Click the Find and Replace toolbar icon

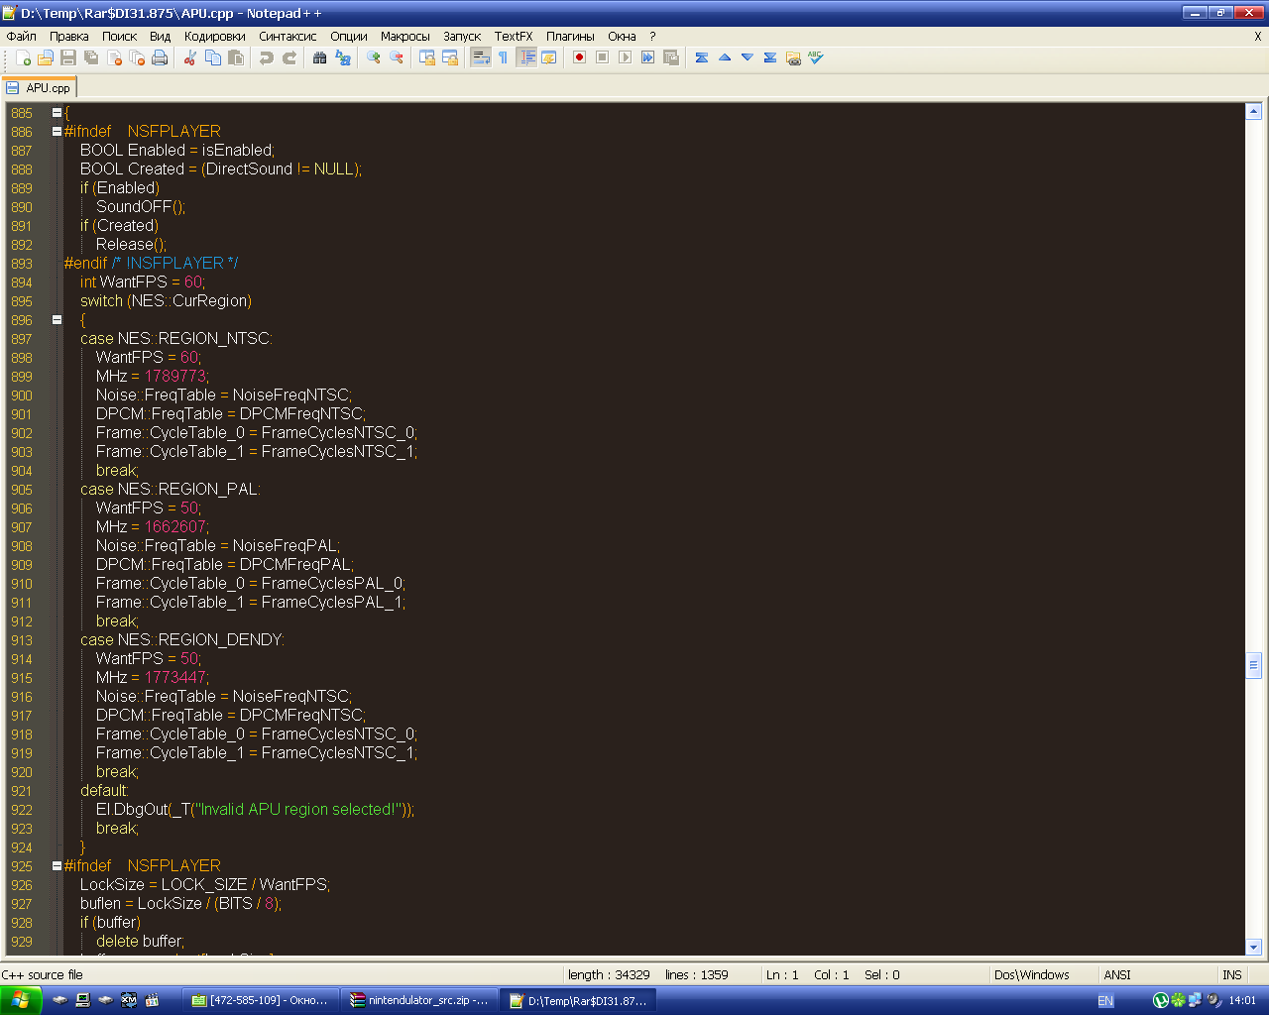pos(343,58)
